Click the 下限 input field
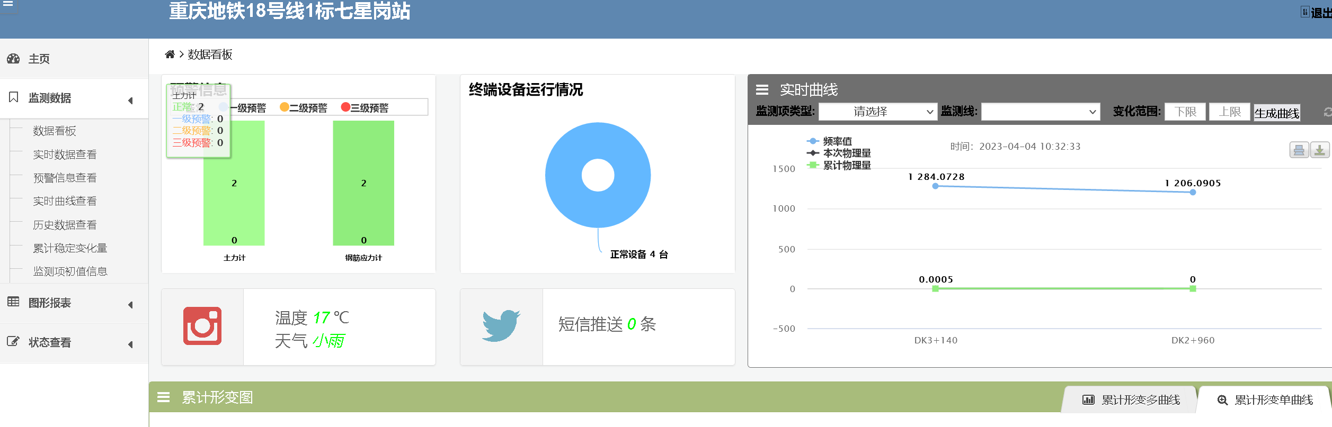Screen dimensions: 1332x427 1185,112
